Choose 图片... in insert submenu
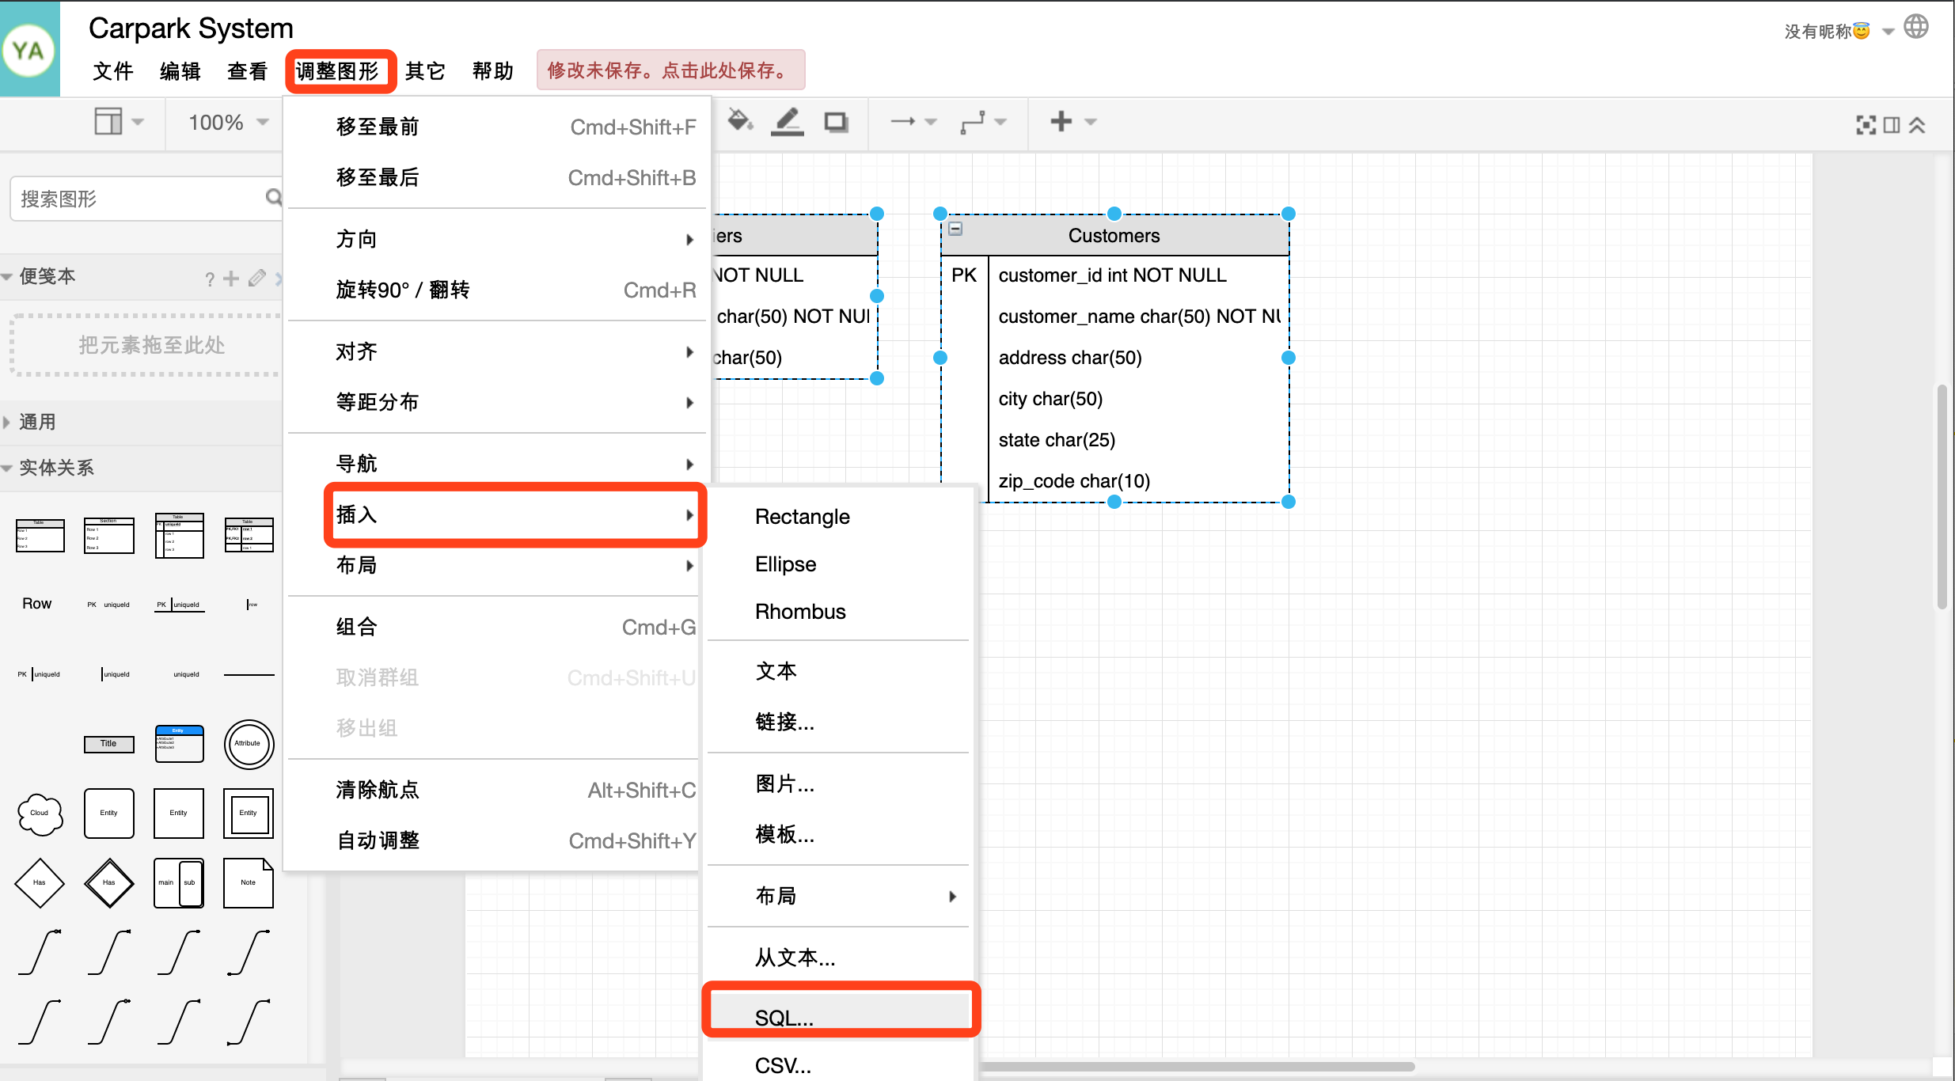The image size is (1955, 1081). (840, 783)
